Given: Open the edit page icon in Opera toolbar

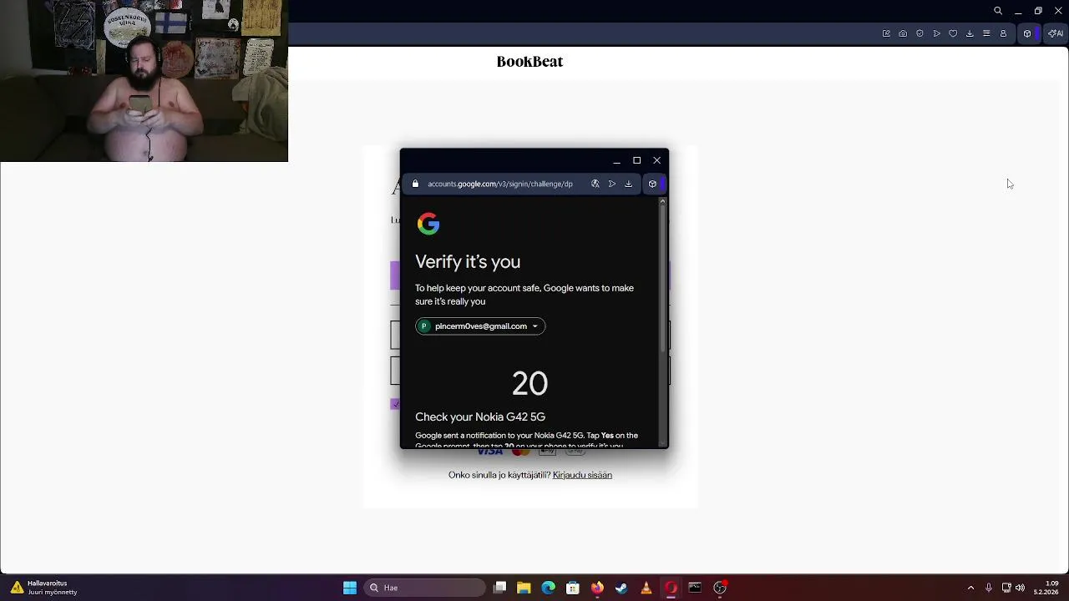Looking at the screenshot, I should 886,33.
